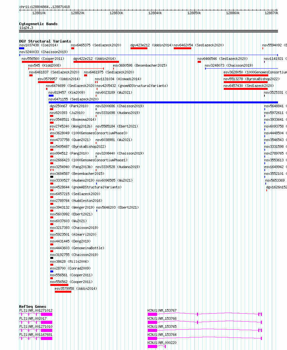Open esv3628049 (1000GenomesConsortiumPhase3) label

click(89, 133)
